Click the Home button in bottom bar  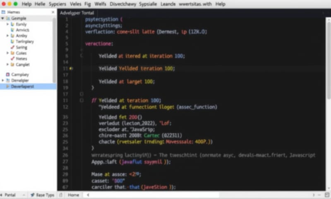pos(74,195)
